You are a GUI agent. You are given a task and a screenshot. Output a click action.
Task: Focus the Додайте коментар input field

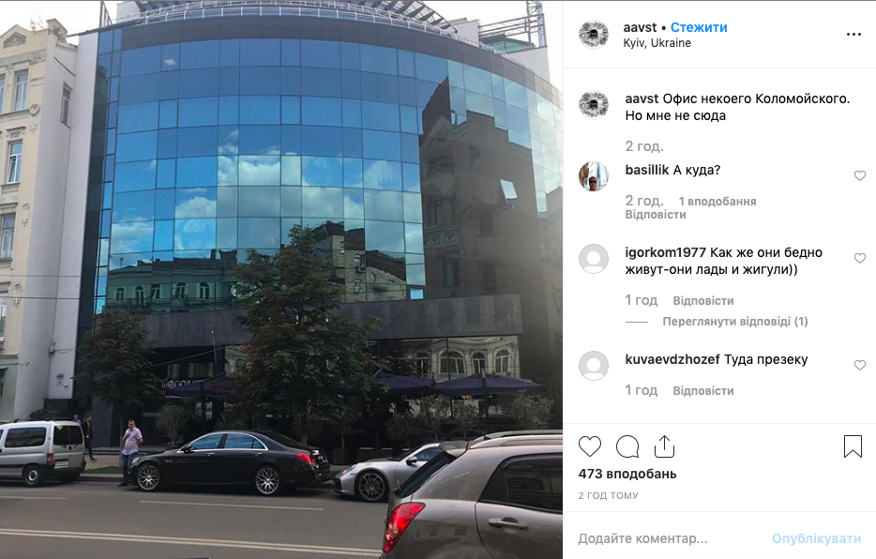click(x=671, y=538)
